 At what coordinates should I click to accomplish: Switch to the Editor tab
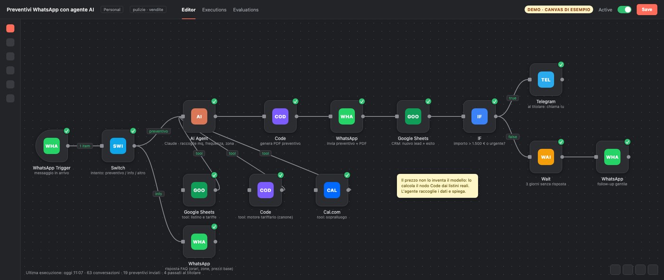(x=188, y=9)
